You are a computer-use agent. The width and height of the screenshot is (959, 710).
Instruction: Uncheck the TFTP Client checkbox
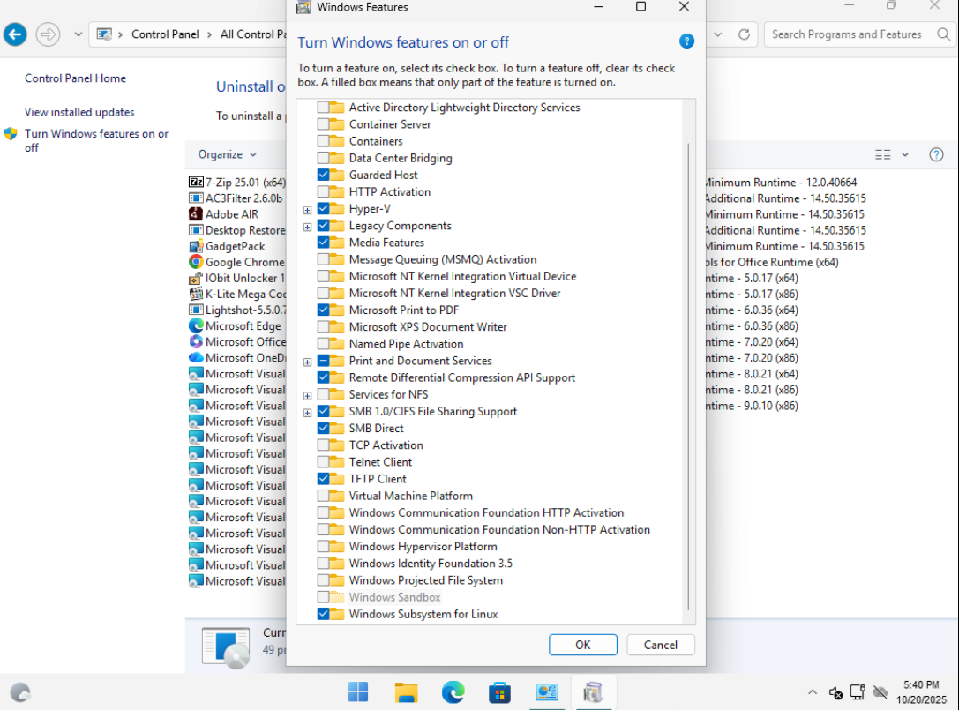coord(324,479)
